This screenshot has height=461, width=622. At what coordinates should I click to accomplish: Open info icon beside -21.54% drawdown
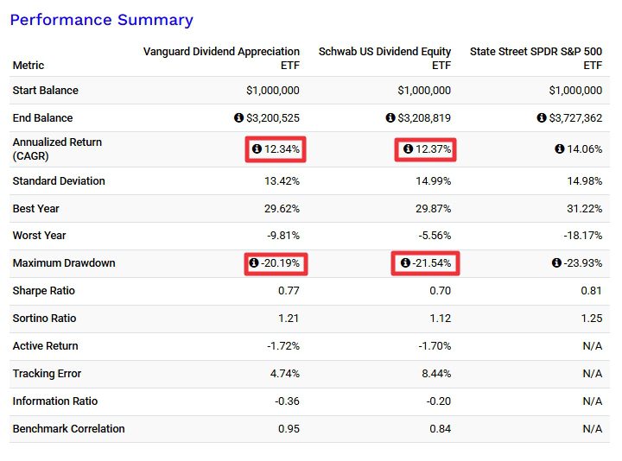click(405, 263)
